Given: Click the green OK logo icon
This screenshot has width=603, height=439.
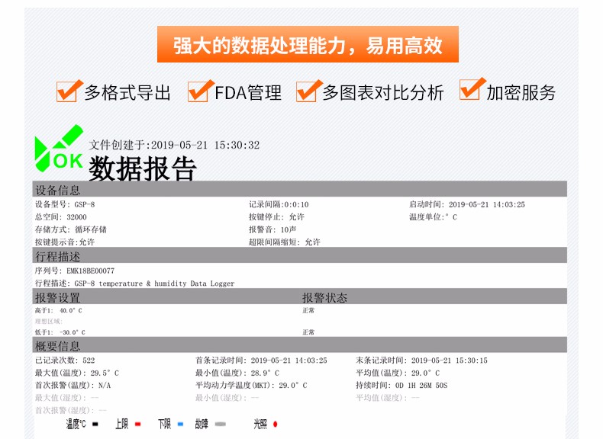Looking at the screenshot, I should tap(59, 149).
